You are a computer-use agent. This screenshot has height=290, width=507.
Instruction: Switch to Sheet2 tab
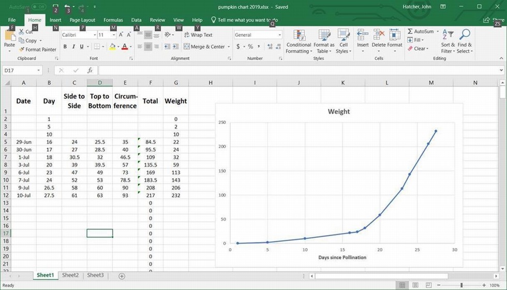[x=70, y=275]
